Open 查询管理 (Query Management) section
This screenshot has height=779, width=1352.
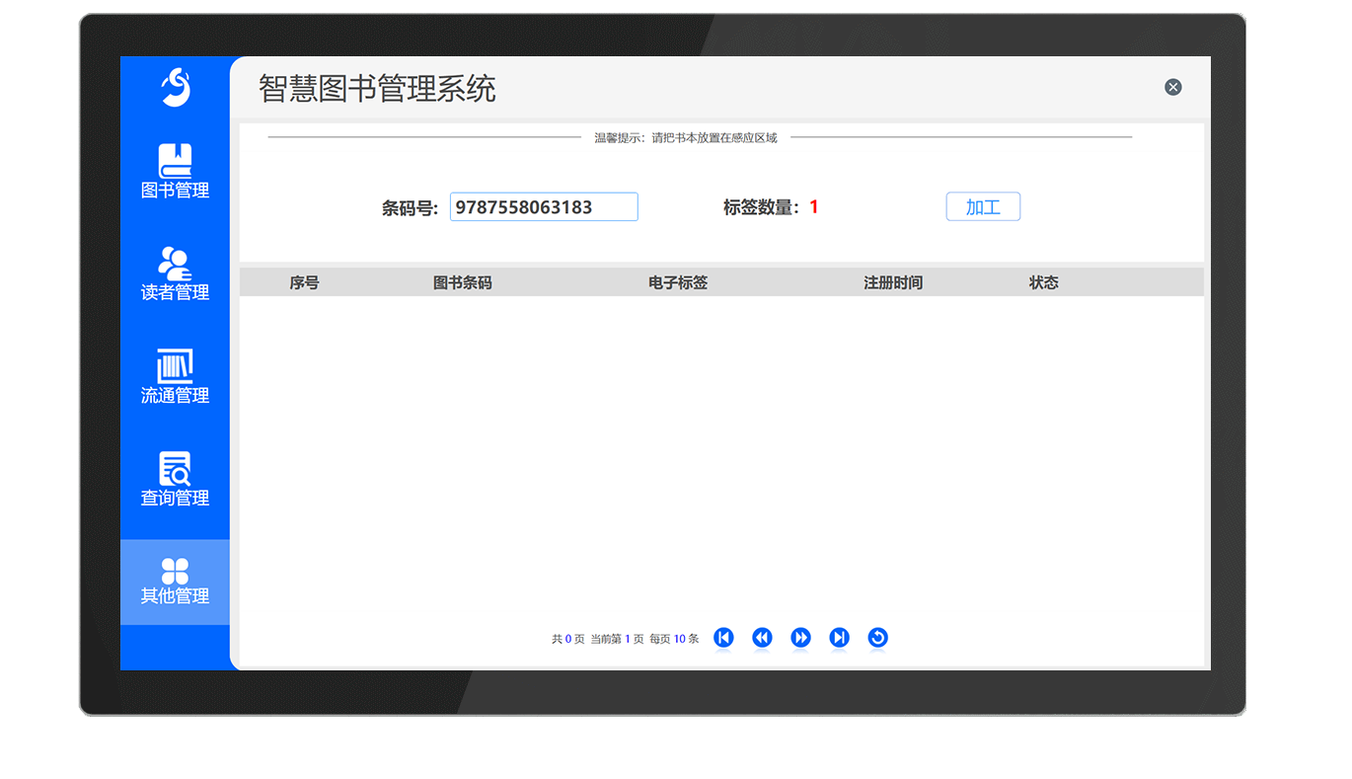point(175,479)
